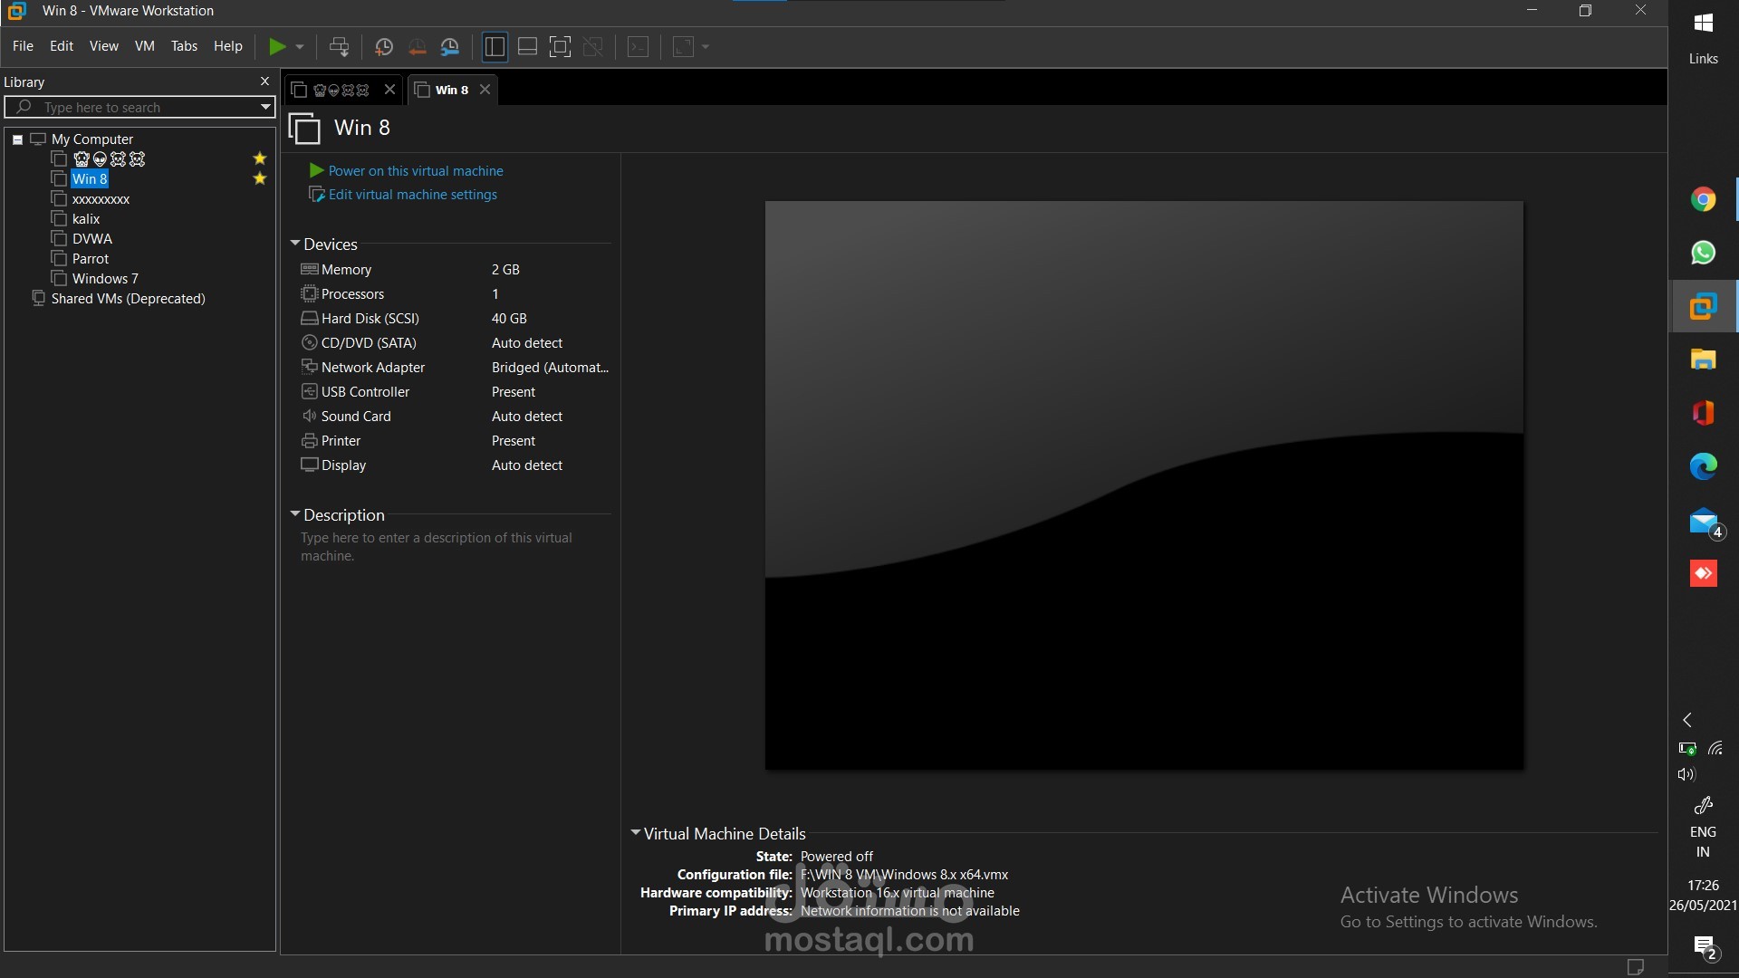The width and height of the screenshot is (1739, 978).
Task: Click the Send Ctrl+Alt+Del toolbar icon
Action: coord(339,46)
